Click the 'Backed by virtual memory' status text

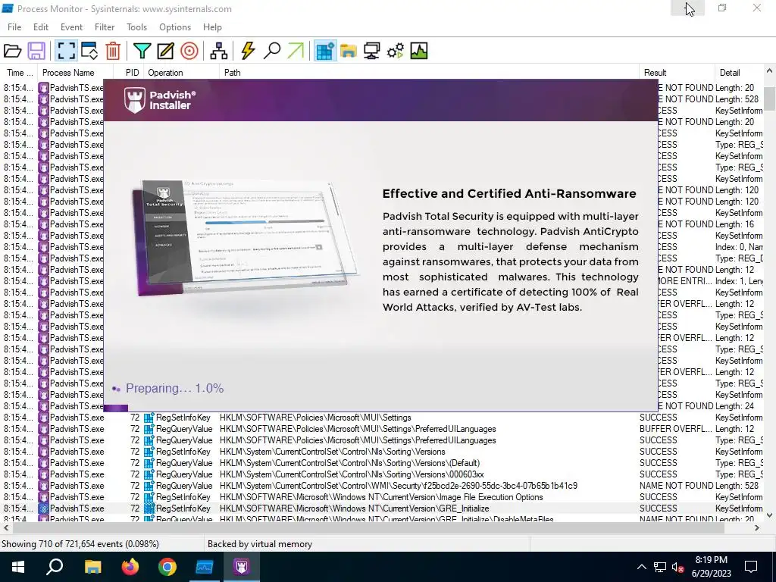260,544
